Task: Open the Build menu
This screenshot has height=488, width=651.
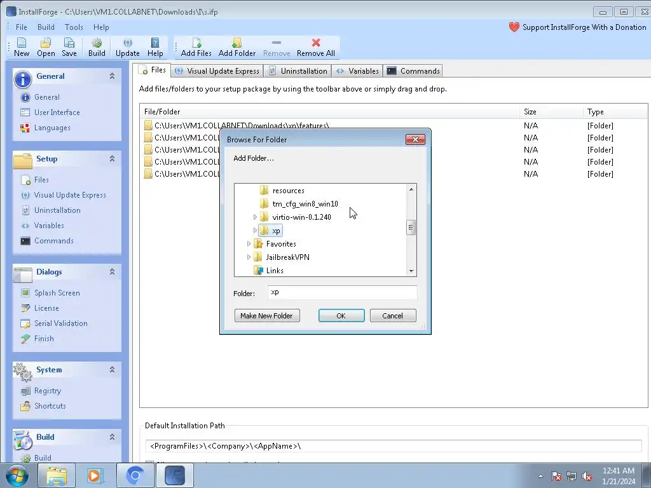Action: tap(46, 27)
